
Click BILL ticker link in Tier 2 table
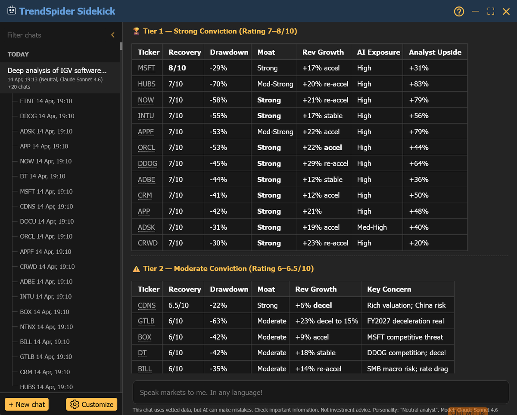click(x=145, y=369)
